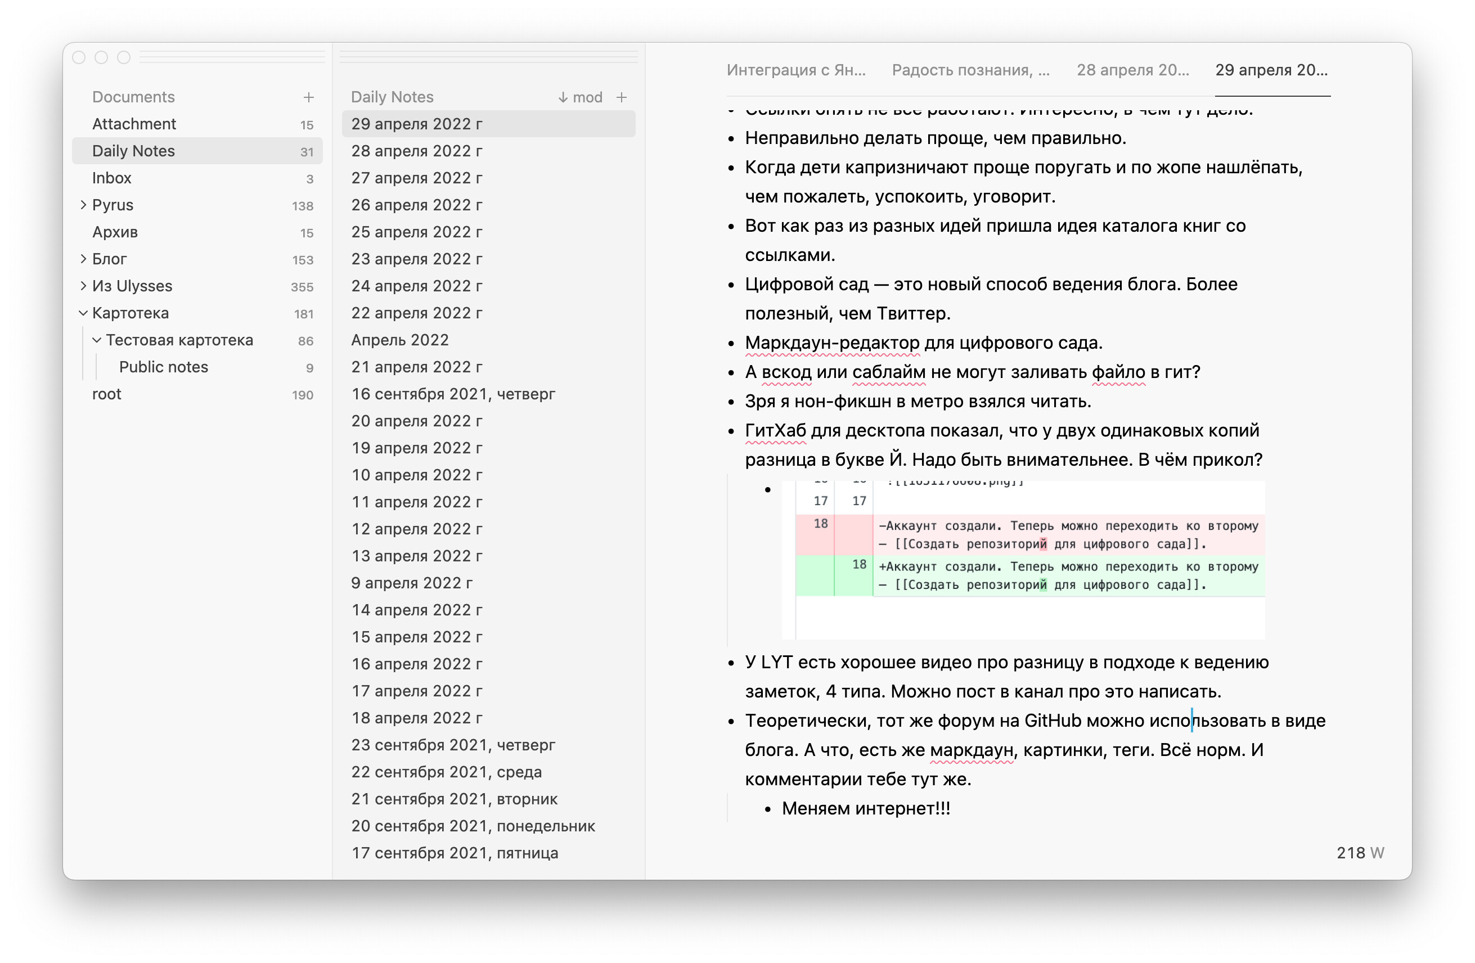Expand the Из Ulysses folder

(x=83, y=286)
